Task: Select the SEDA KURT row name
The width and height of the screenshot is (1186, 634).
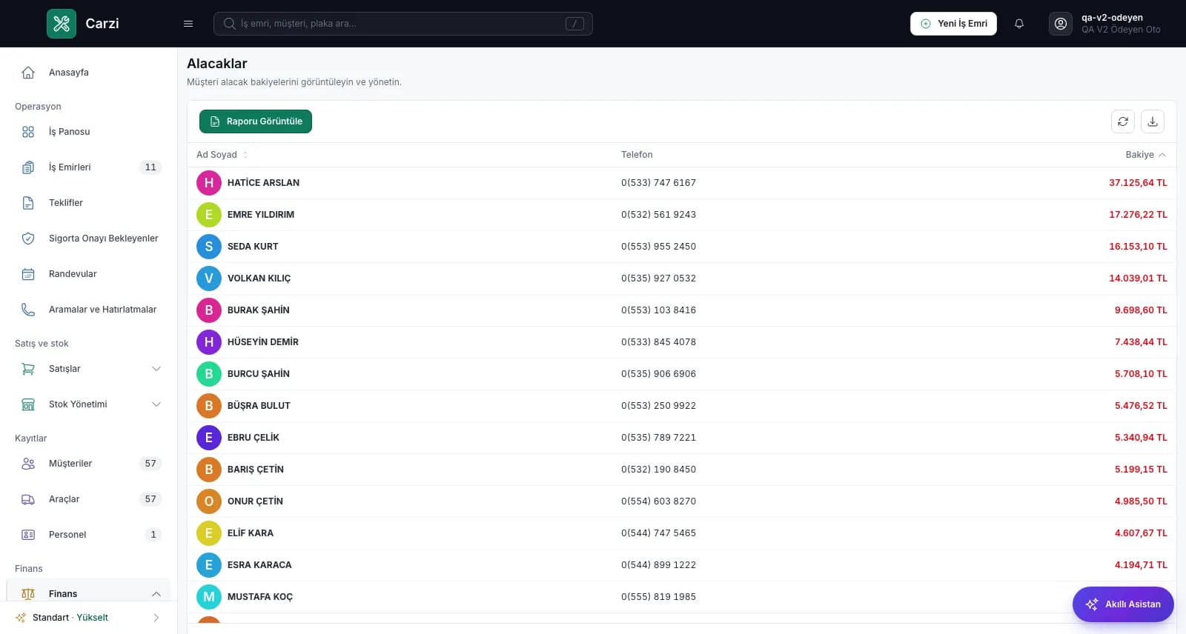Action: [x=253, y=247]
